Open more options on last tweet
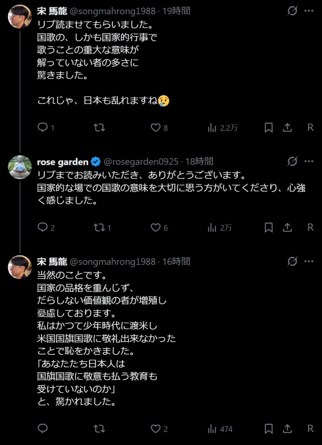322x445 pixels. tap(309, 261)
